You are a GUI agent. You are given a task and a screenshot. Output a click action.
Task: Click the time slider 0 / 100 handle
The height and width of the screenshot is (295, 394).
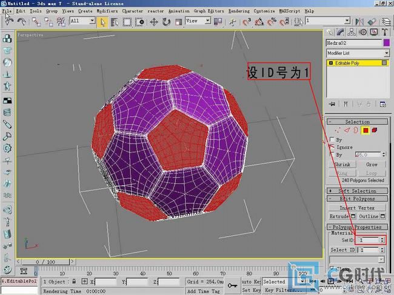[45, 262]
